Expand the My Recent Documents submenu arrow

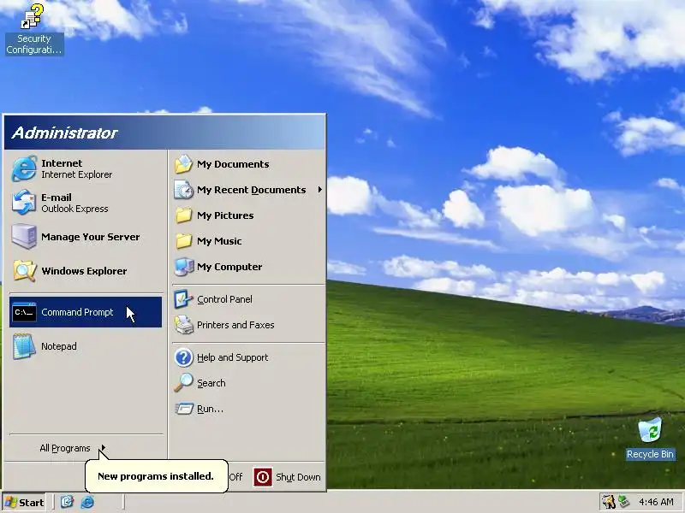pyautogui.click(x=320, y=190)
